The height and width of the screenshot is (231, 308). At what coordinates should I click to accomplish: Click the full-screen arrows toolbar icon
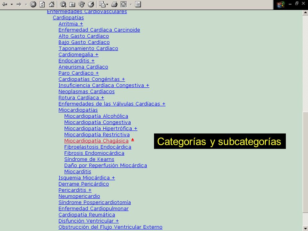(x=124, y=4)
